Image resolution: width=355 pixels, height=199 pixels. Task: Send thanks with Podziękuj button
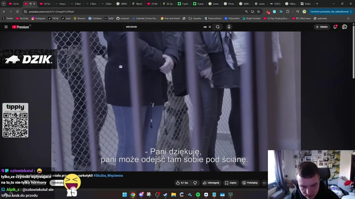coord(250,183)
